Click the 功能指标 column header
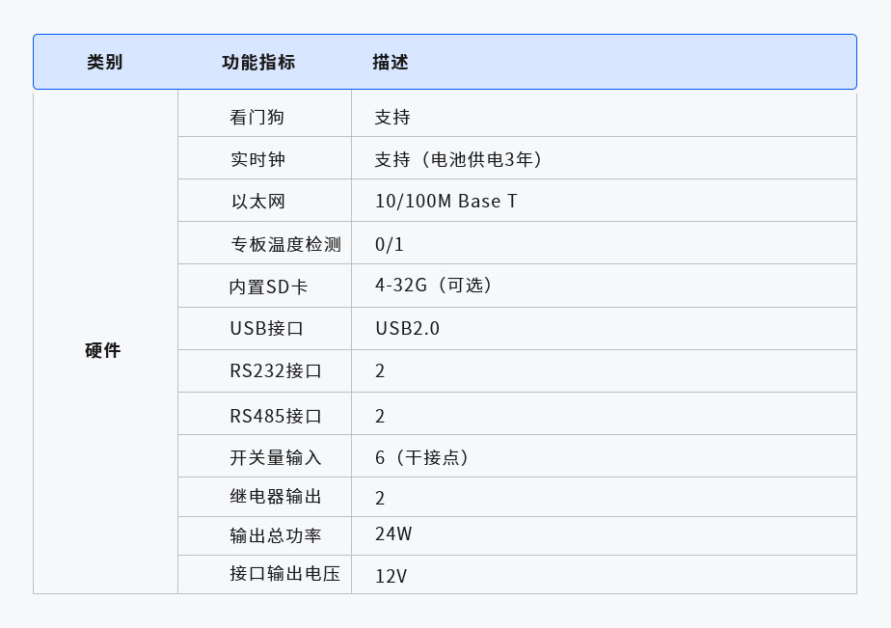Screen dimensions: 891x628 tap(259, 62)
